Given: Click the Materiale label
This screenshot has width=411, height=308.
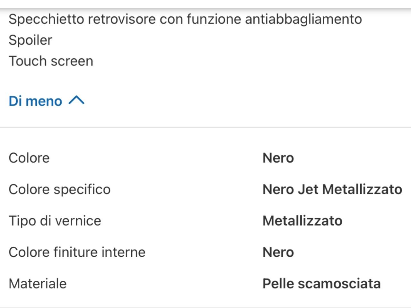Looking at the screenshot, I should click(x=38, y=284).
